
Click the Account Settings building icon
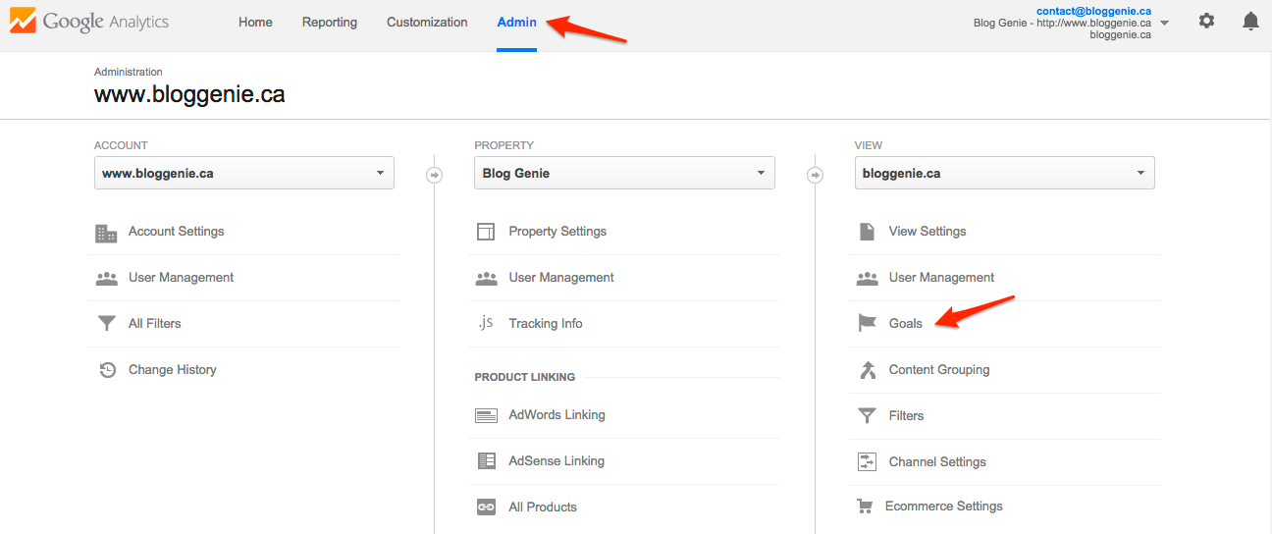(106, 233)
